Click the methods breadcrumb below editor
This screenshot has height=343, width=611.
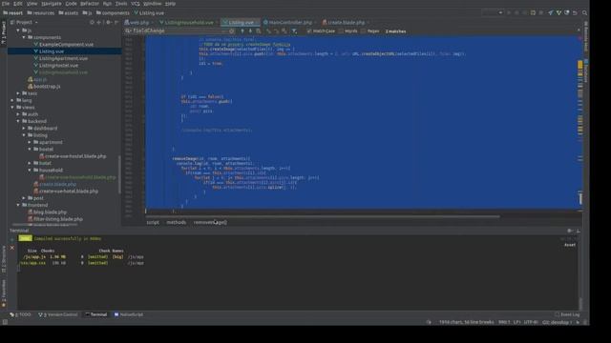coord(176,222)
